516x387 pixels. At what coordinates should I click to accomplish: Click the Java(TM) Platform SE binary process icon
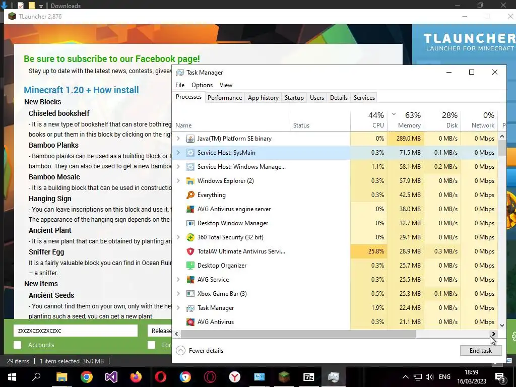click(190, 139)
